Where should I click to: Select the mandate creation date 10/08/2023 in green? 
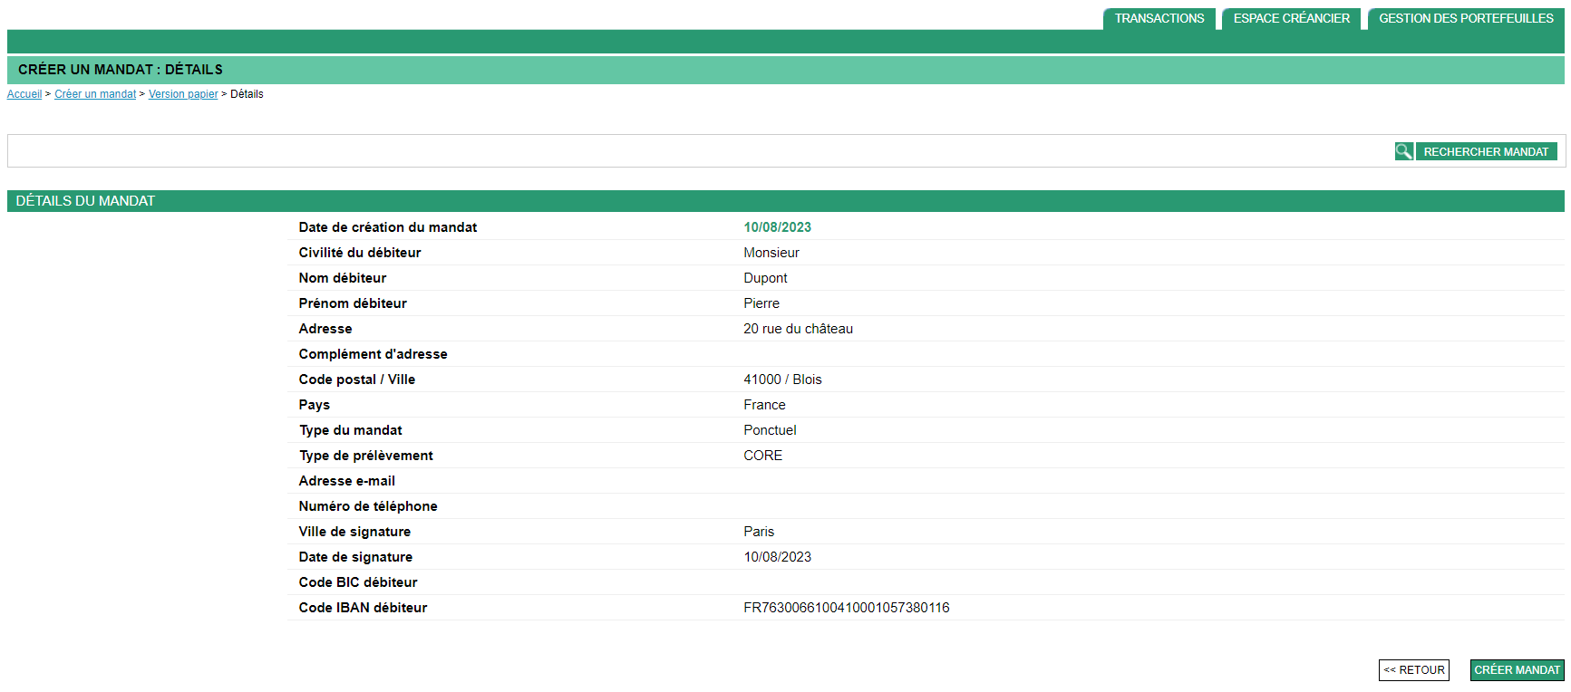[777, 227]
